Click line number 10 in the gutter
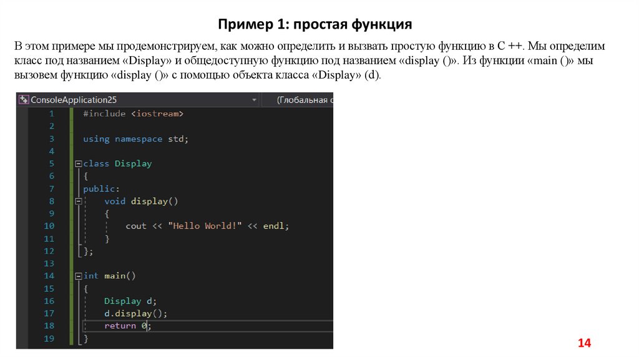The height and width of the screenshot is (358, 639). point(49,226)
